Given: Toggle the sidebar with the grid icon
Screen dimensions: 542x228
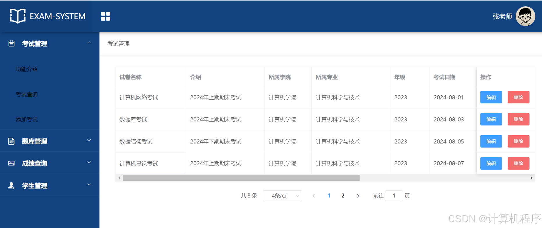Looking at the screenshot, I should [106, 16].
